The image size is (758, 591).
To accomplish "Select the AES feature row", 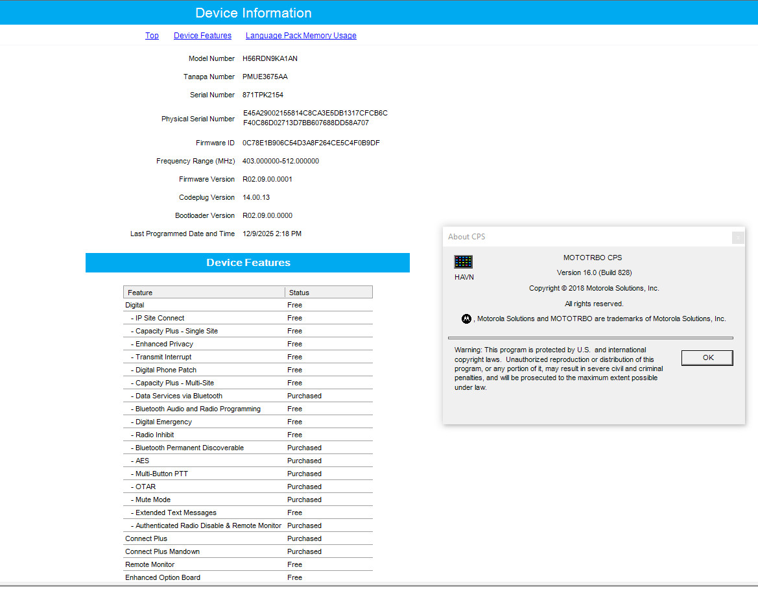I will pos(248,461).
